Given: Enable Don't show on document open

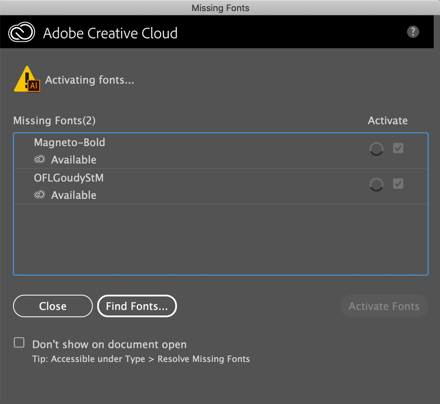Looking at the screenshot, I should click(19, 343).
